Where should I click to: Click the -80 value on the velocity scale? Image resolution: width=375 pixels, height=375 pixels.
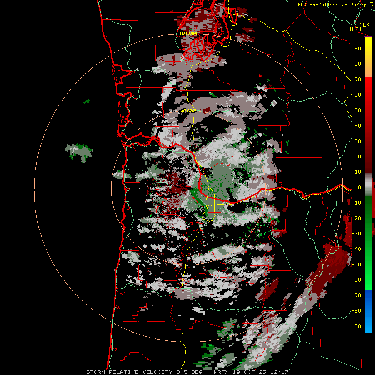[356, 311]
